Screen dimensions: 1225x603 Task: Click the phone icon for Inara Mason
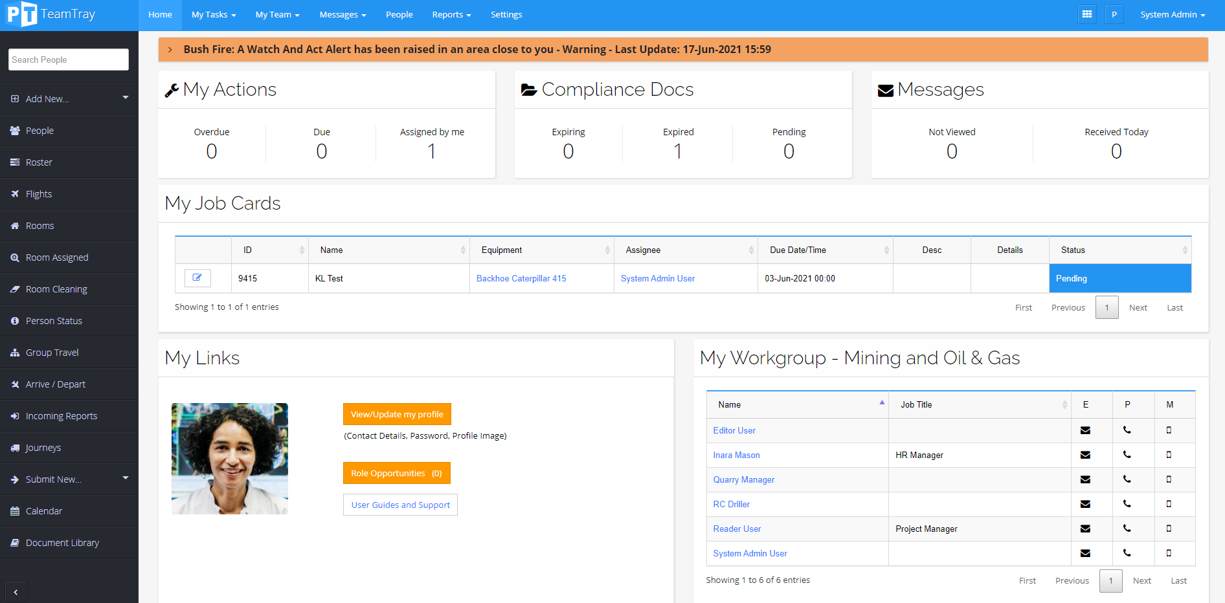(1127, 455)
